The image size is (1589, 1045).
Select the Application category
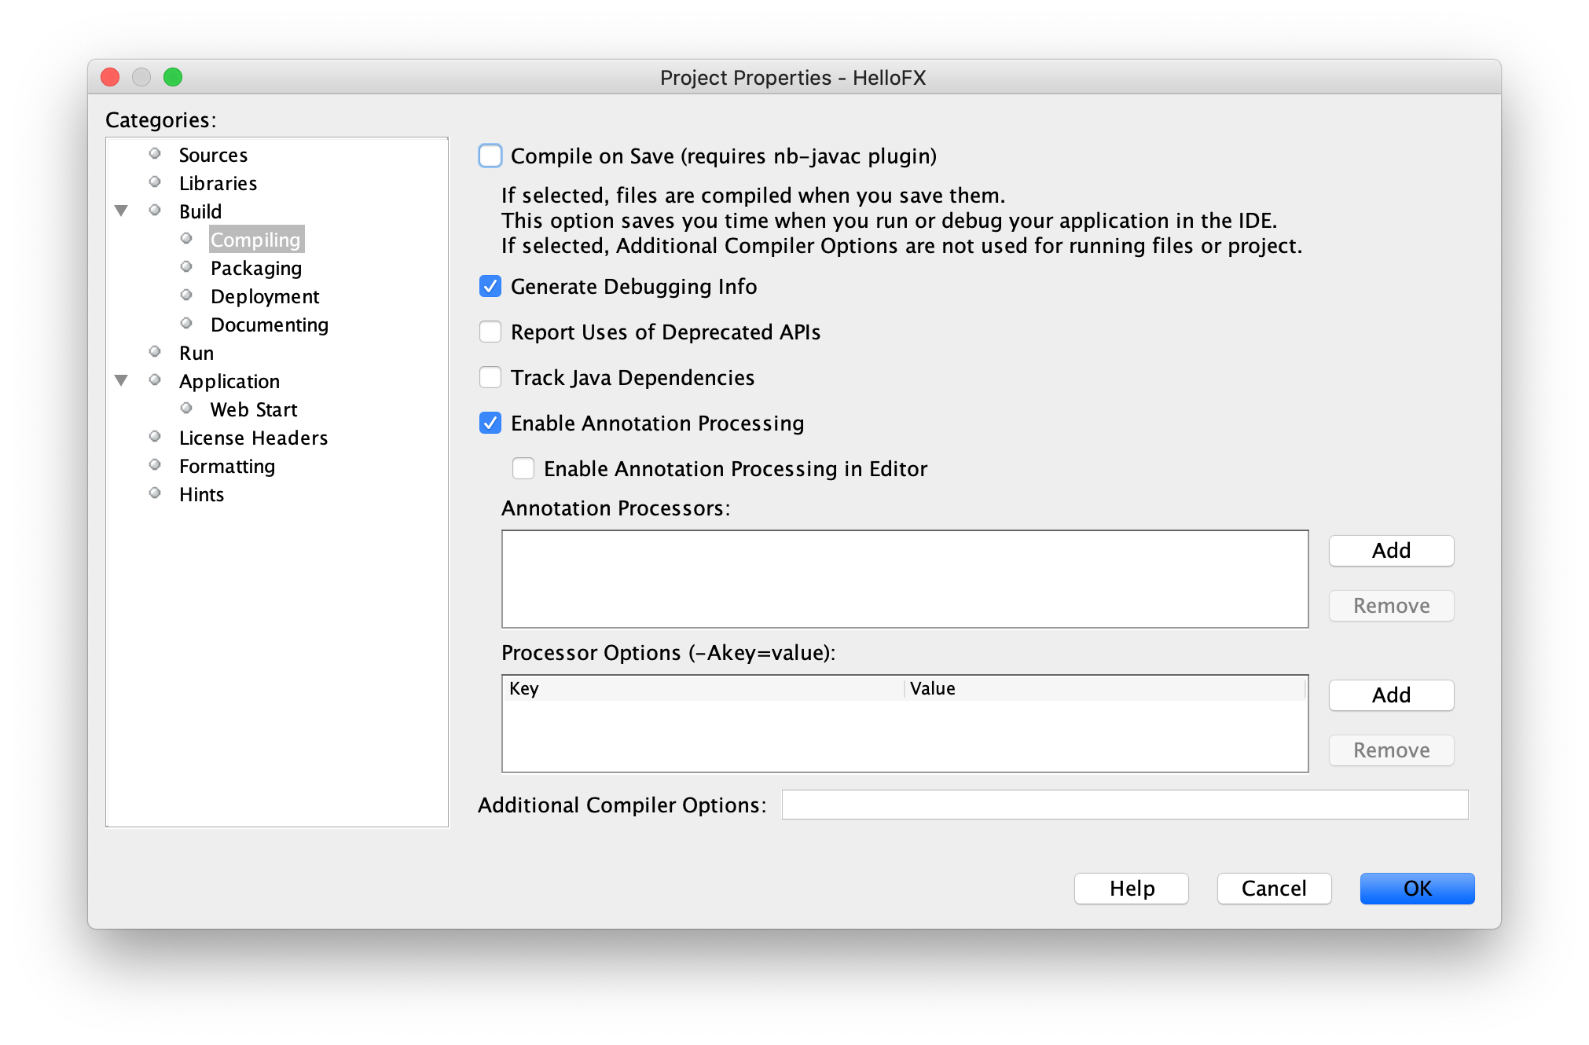(x=229, y=381)
